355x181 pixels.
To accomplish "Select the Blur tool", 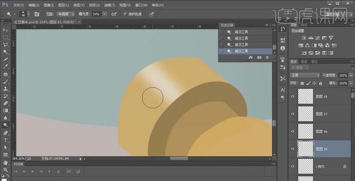I will pyautogui.click(x=6, y=118).
